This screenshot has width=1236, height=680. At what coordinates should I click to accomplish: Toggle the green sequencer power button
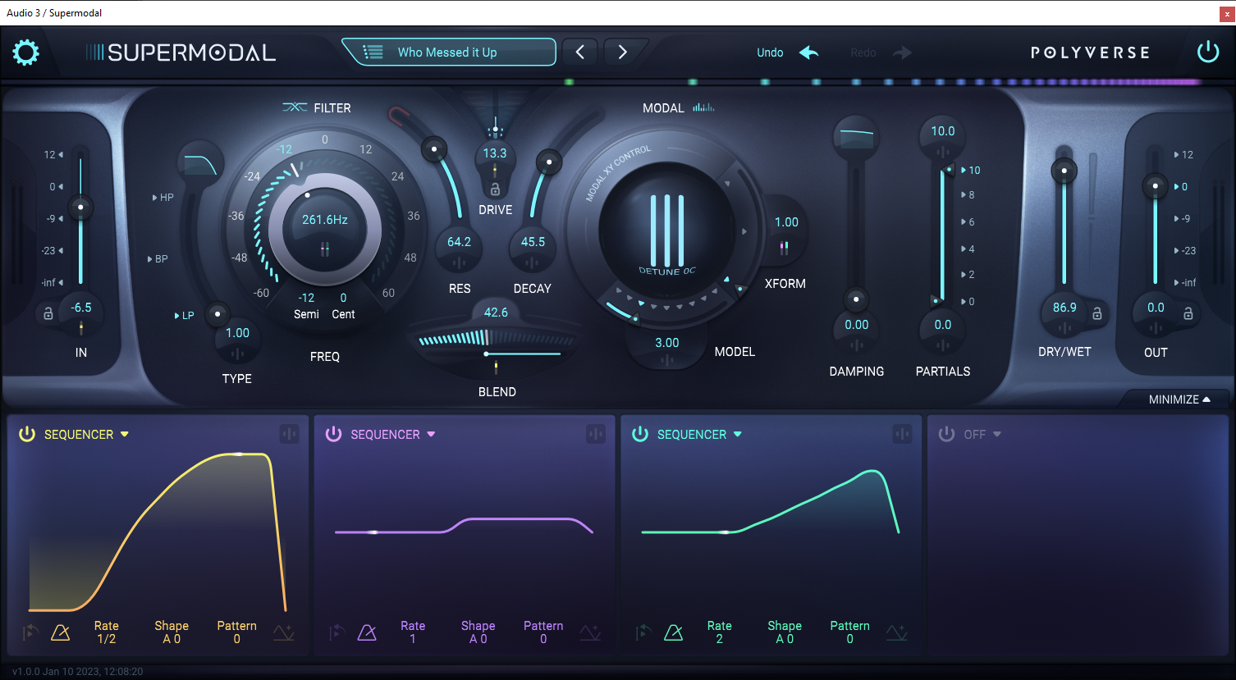tap(640, 434)
